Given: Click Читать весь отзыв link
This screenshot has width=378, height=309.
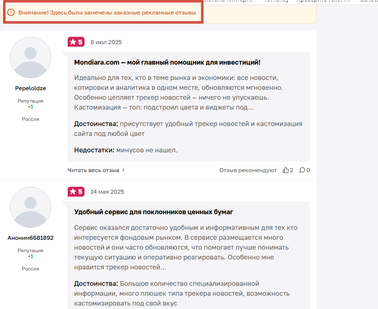Looking at the screenshot, I should [x=93, y=170].
